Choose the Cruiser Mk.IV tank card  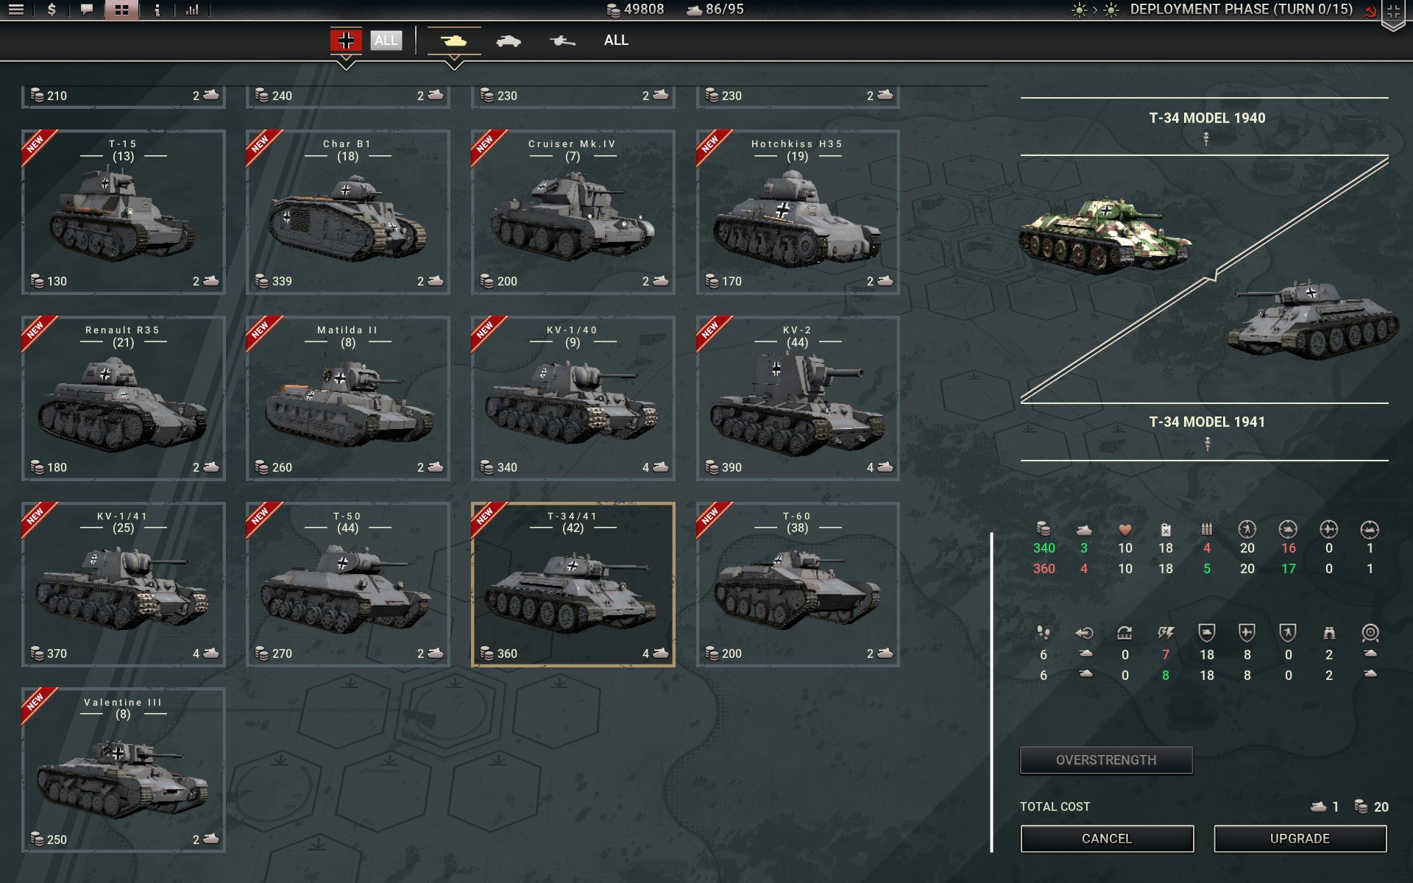pyautogui.click(x=573, y=212)
